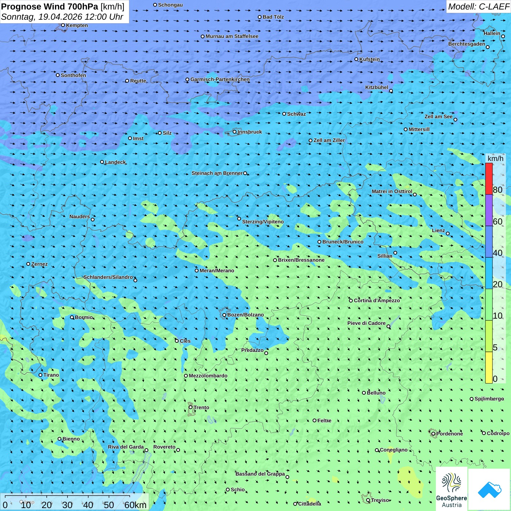
Task: Click the km/h legend heading
Action: [x=496, y=158]
